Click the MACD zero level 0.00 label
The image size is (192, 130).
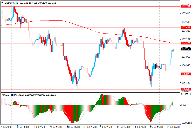pyautogui.click(x=183, y=106)
